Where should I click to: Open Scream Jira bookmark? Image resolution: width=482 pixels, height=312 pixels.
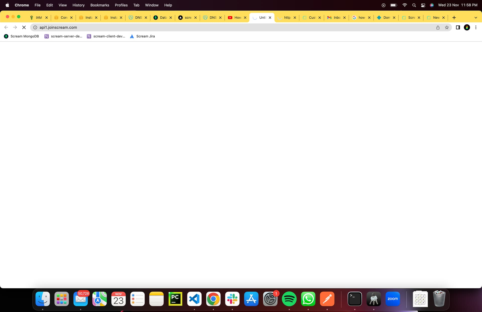click(x=142, y=36)
